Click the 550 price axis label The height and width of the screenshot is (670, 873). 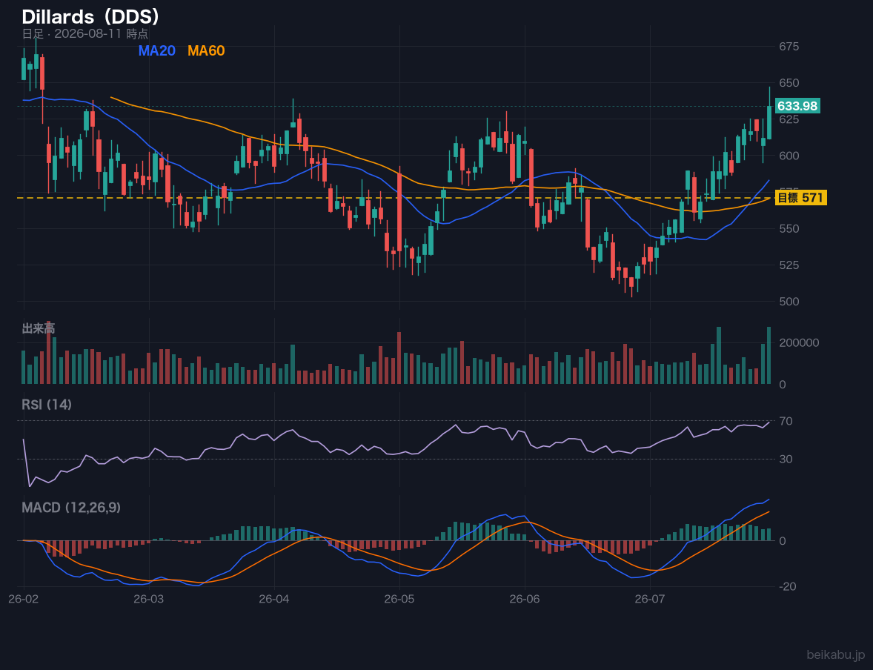(x=789, y=228)
